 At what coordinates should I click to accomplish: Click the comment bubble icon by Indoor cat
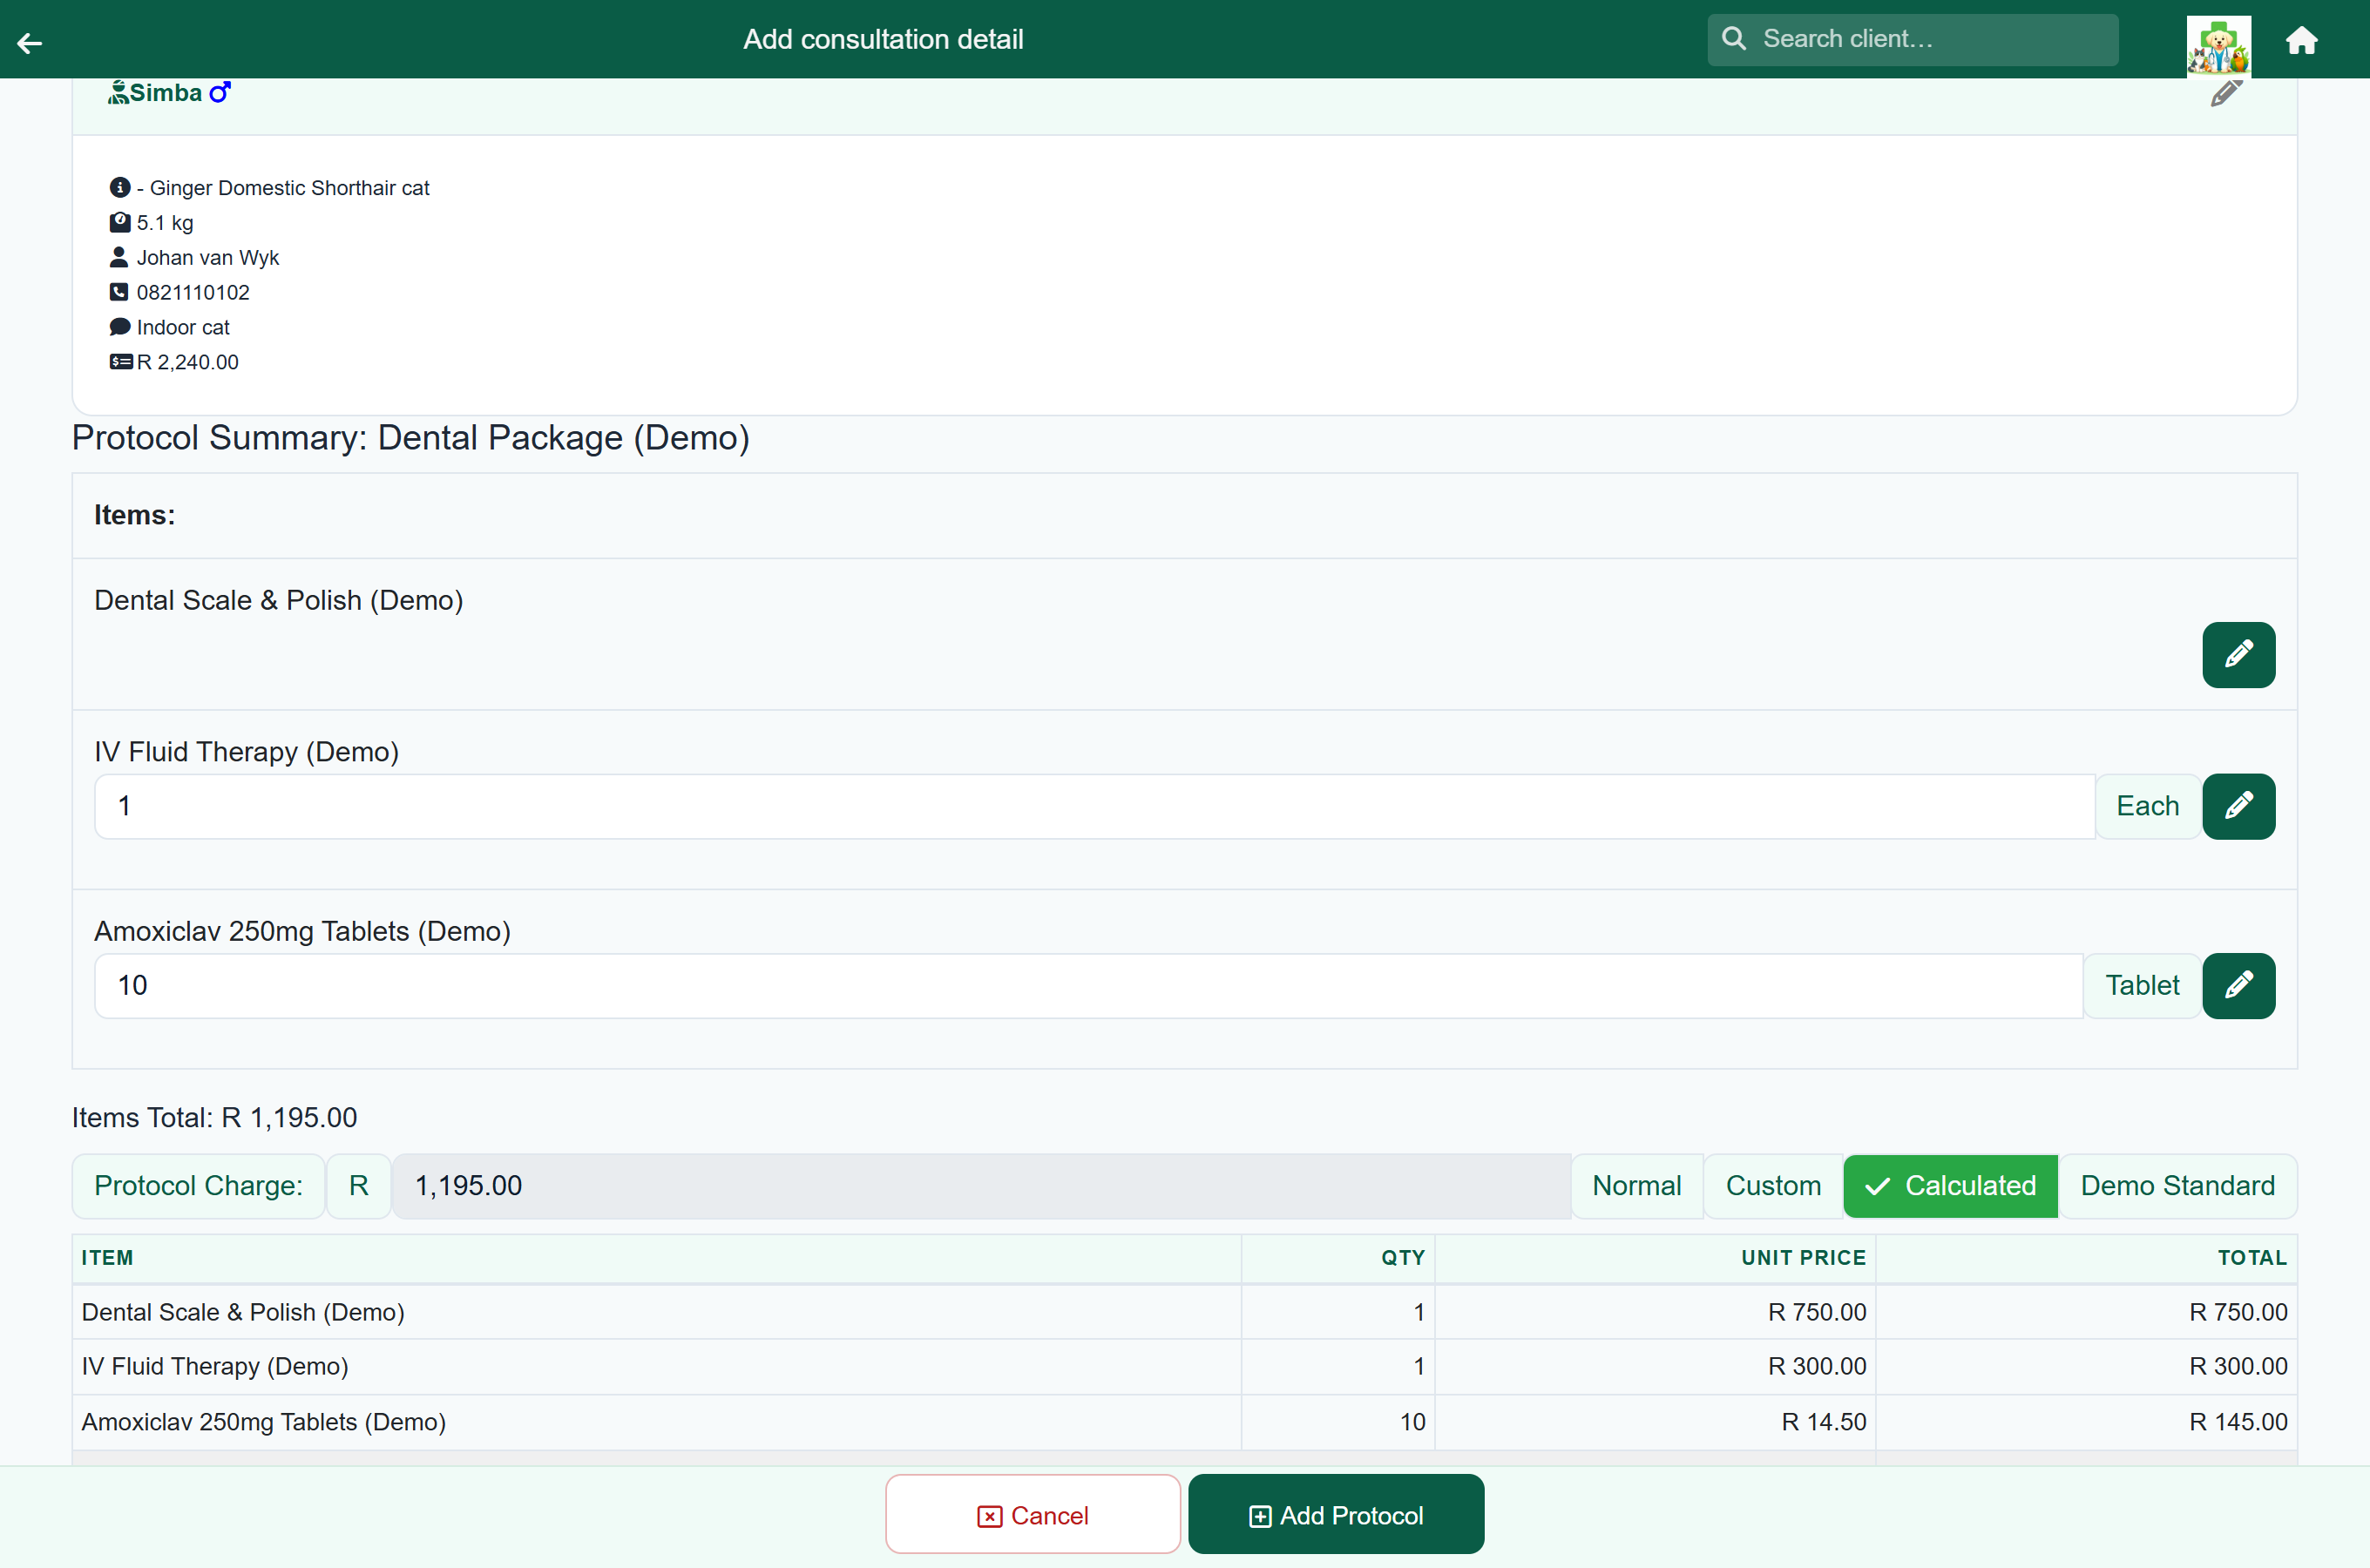pyautogui.click(x=120, y=327)
